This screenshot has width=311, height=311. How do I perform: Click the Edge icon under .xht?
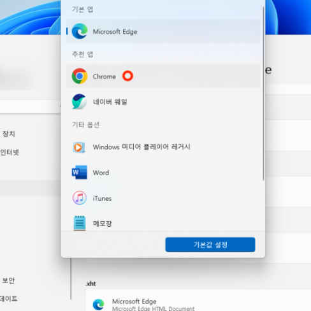point(98,305)
